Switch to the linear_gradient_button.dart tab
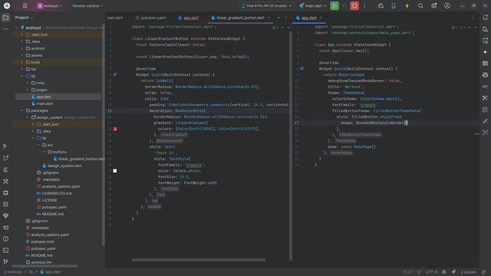Screen dimensions: 491x276 [x=240, y=18]
